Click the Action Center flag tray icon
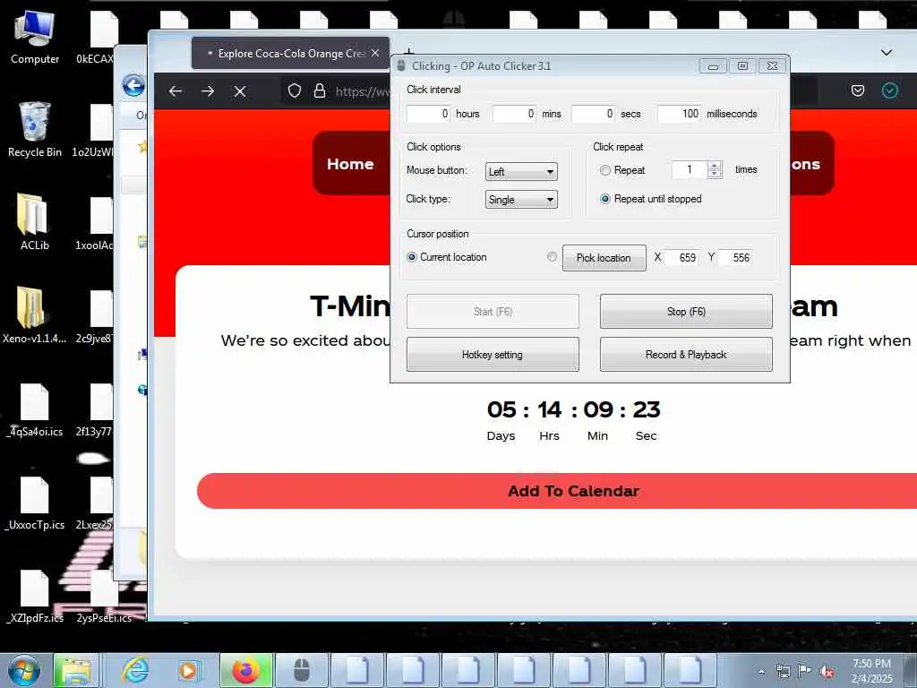 [804, 672]
